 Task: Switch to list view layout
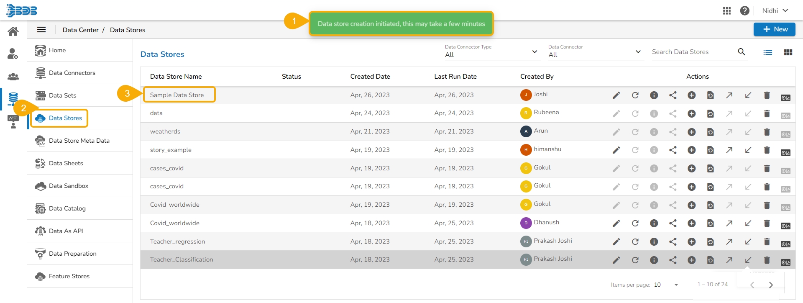coord(767,52)
